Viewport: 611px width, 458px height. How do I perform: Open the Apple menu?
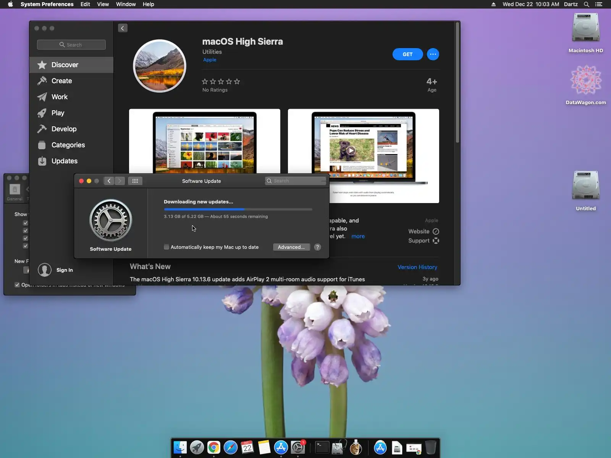pyautogui.click(x=10, y=4)
